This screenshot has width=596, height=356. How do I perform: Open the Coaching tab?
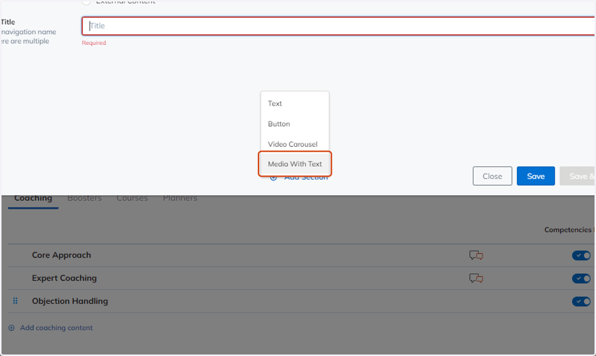(x=33, y=198)
